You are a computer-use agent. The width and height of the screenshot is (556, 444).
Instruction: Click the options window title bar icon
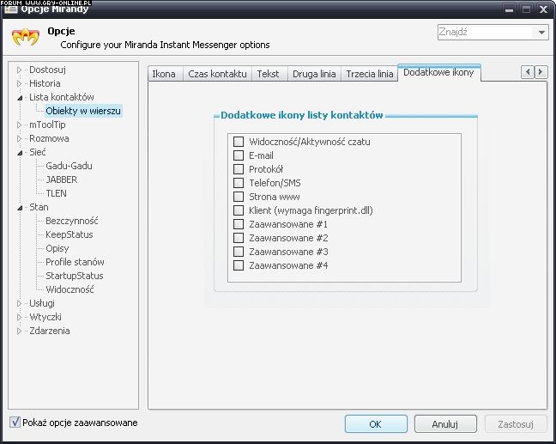[10, 9]
